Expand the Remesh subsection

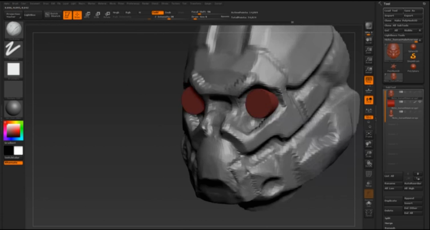click(x=390, y=228)
